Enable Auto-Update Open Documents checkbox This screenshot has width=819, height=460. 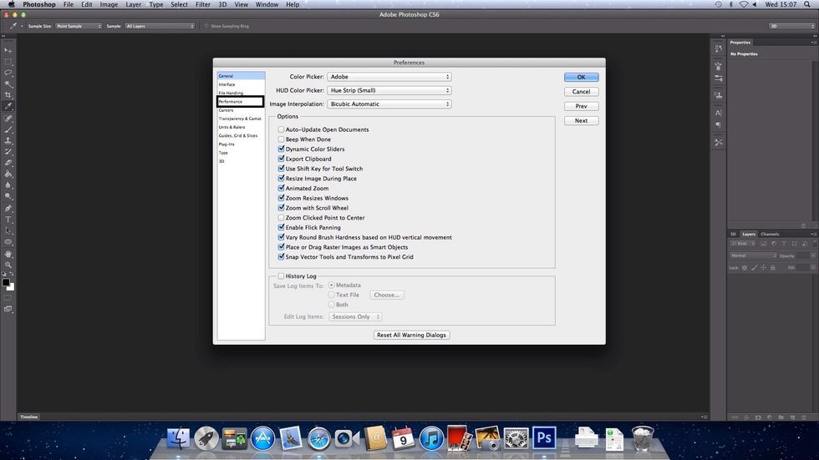point(281,129)
